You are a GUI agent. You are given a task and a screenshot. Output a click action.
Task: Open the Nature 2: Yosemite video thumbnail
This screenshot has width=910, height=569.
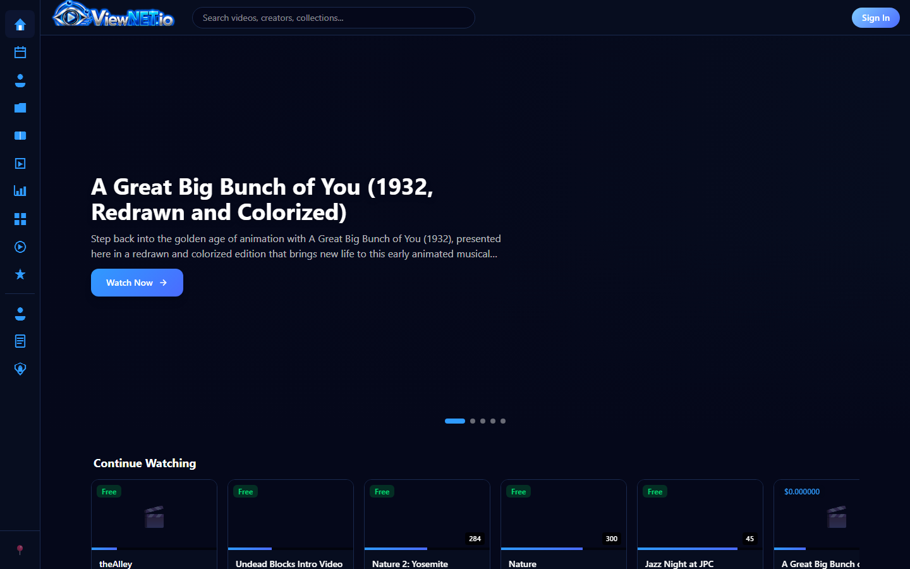(427, 513)
